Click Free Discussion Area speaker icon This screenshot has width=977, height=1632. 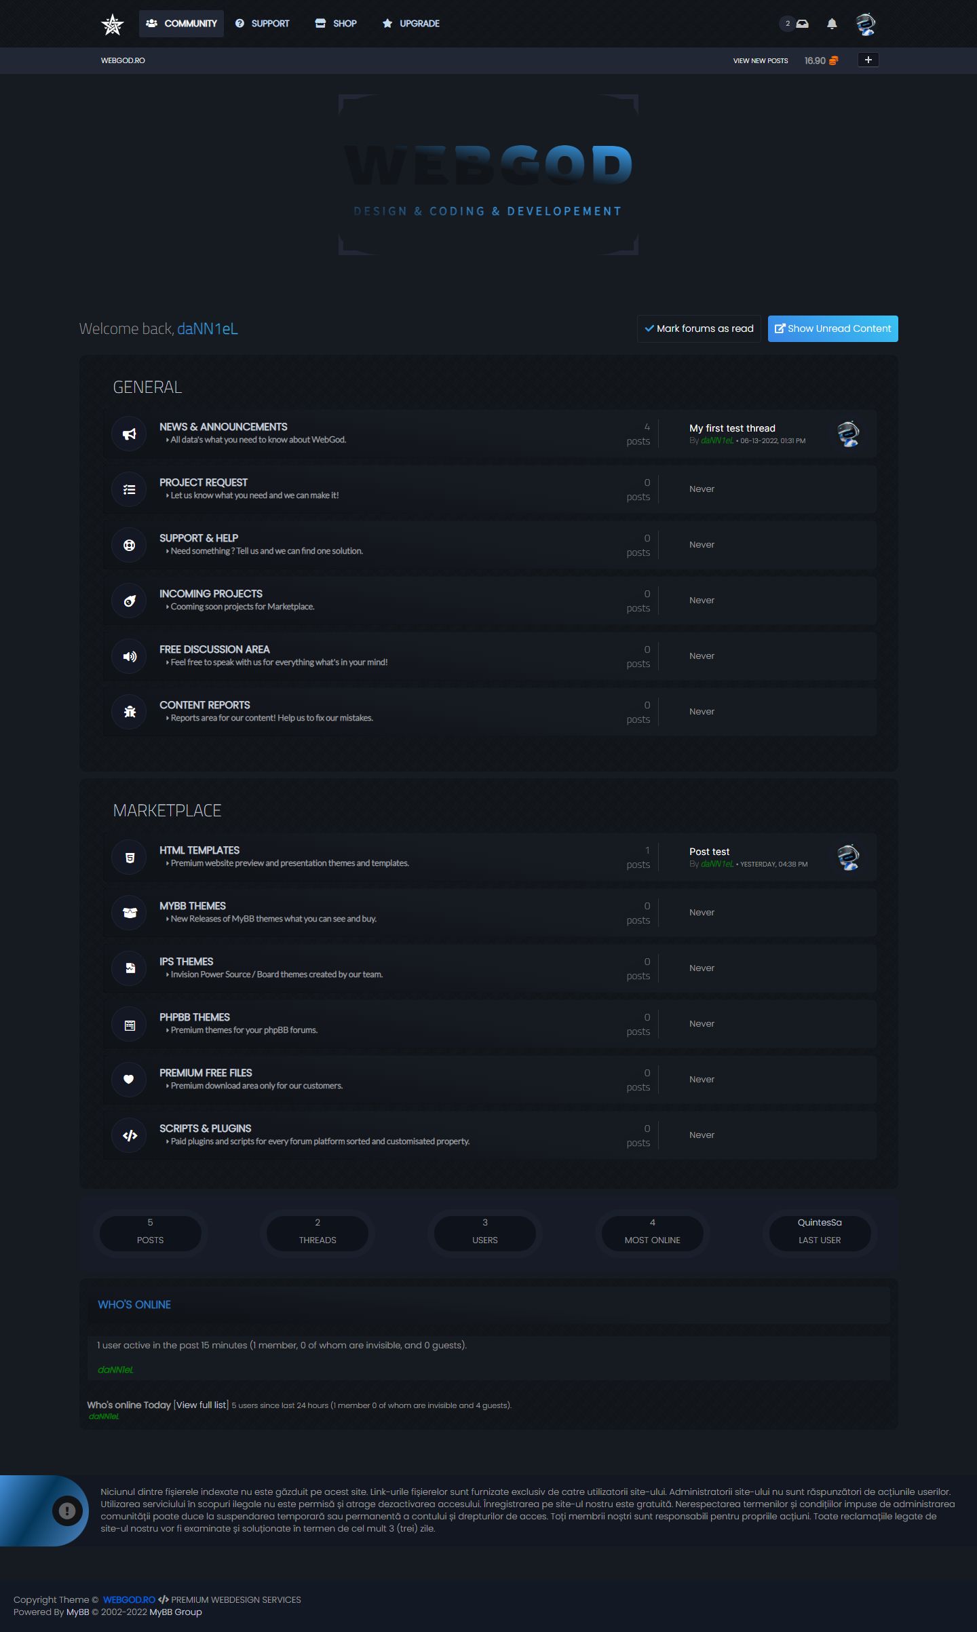(x=129, y=656)
